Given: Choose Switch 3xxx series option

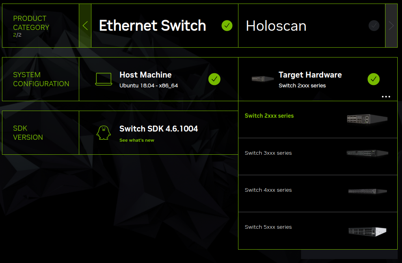Looking at the screenshot, I should pyautogui.click(x=268, y=153).
